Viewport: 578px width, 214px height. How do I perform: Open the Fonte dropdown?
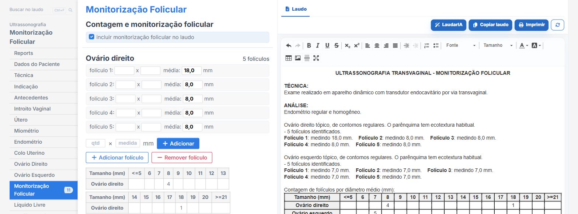click(461, 46)
